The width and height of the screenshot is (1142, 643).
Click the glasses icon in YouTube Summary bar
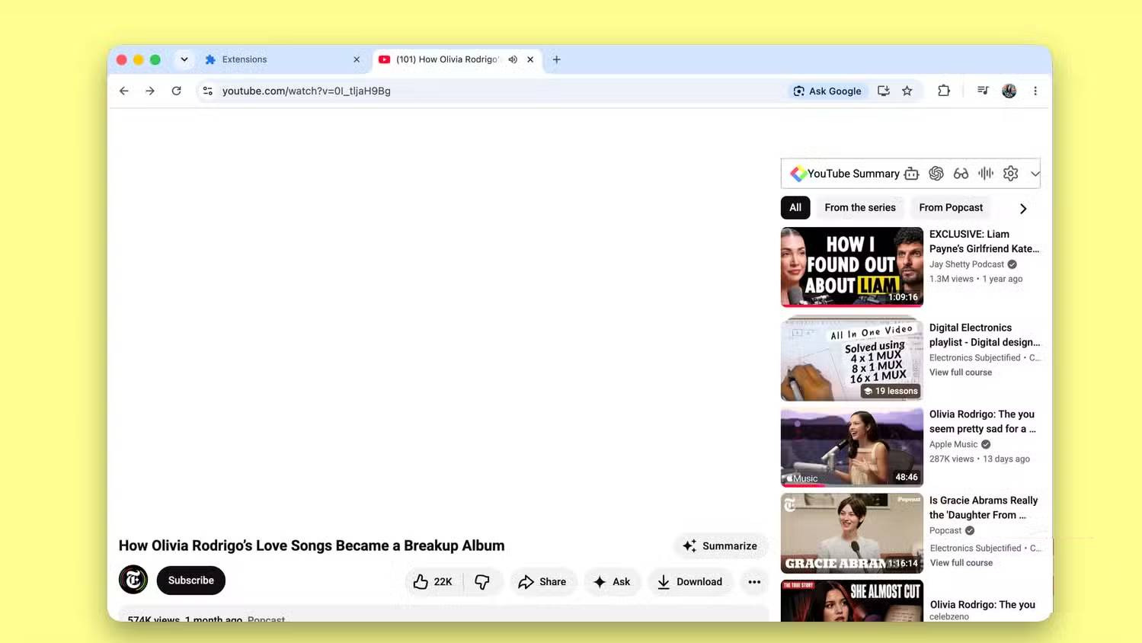(x=961, y=174)
